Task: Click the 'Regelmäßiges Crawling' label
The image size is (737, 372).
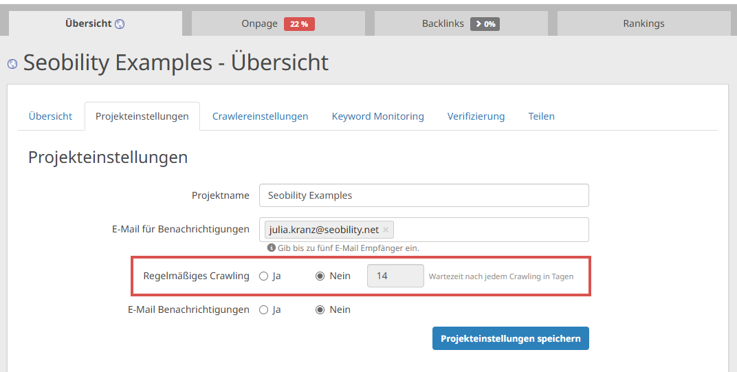Action: coord(197,276)
